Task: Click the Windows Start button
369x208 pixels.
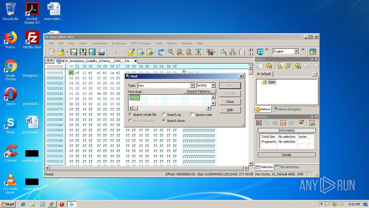Action: point(8,204)
